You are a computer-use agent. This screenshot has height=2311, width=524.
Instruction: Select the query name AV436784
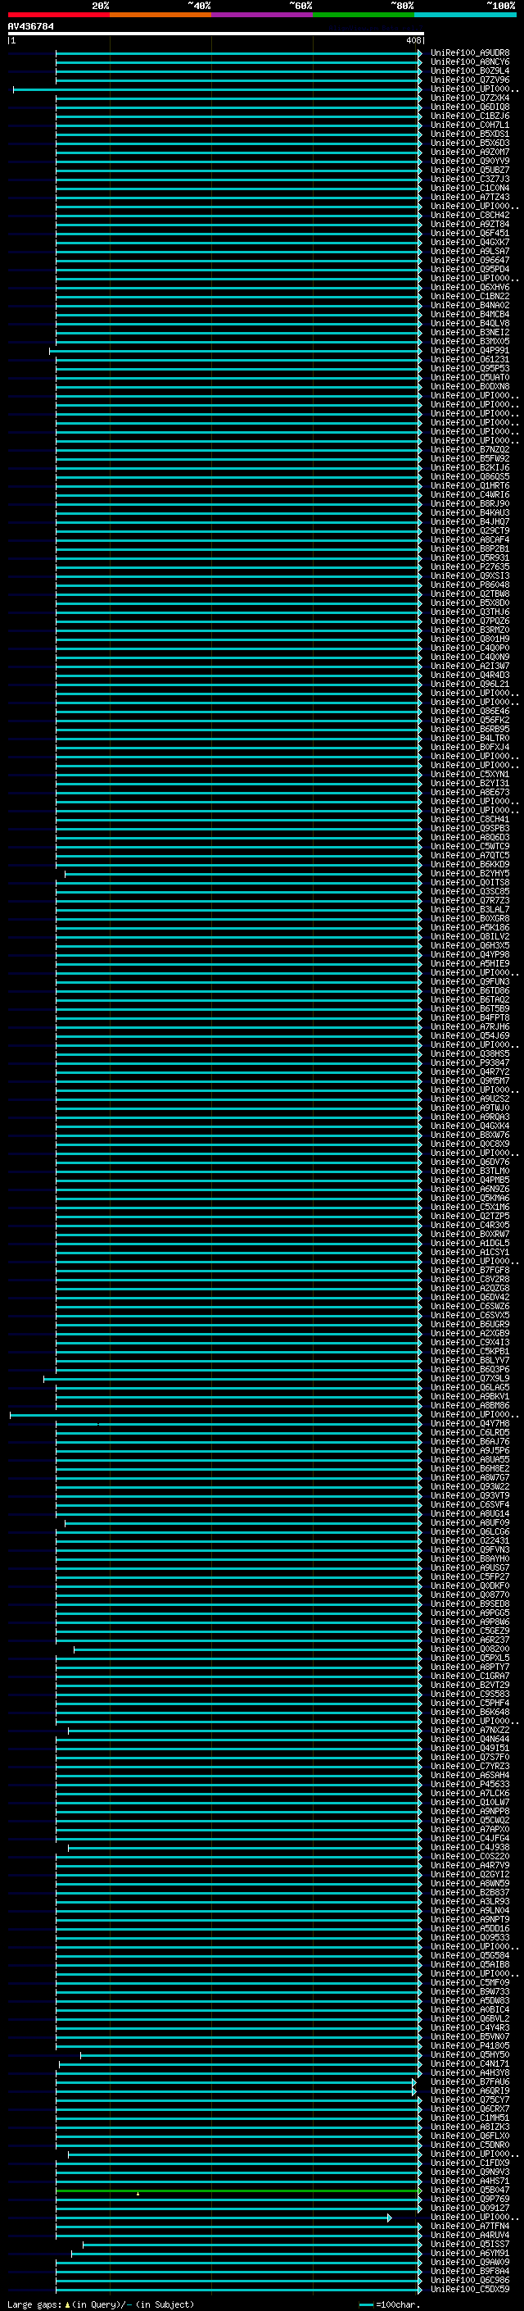[x=30, y=27]
